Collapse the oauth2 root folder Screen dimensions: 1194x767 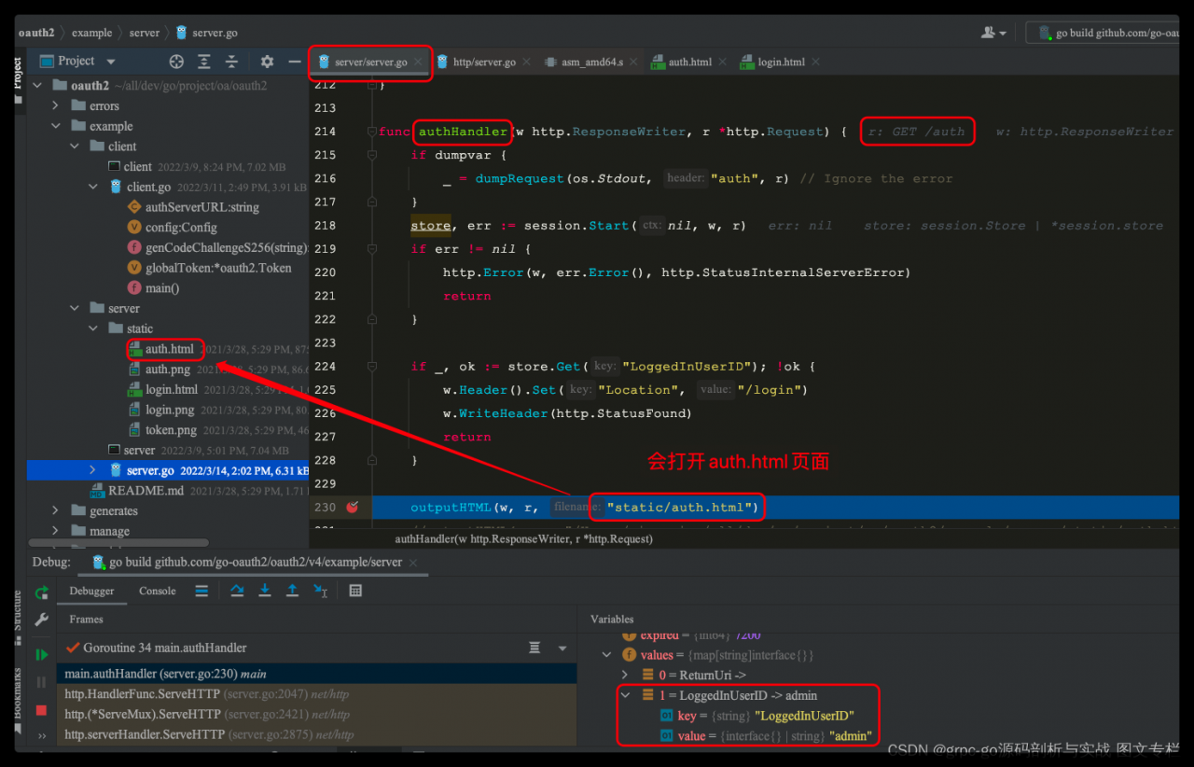36,86
